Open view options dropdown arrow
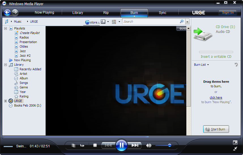243x155 pixels. click(x=119, y=22)
